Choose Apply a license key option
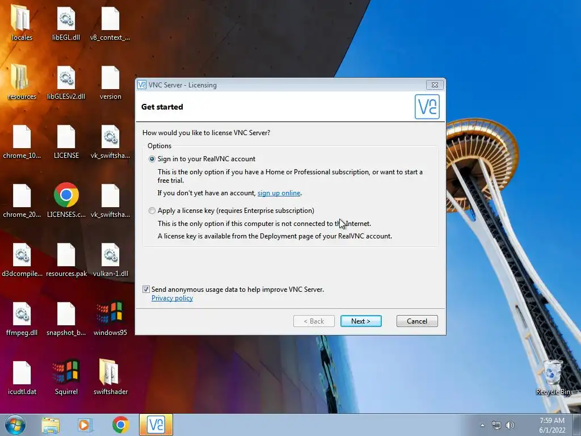The width and height of the screenshot is (581, 436). (x=152, y=211)
